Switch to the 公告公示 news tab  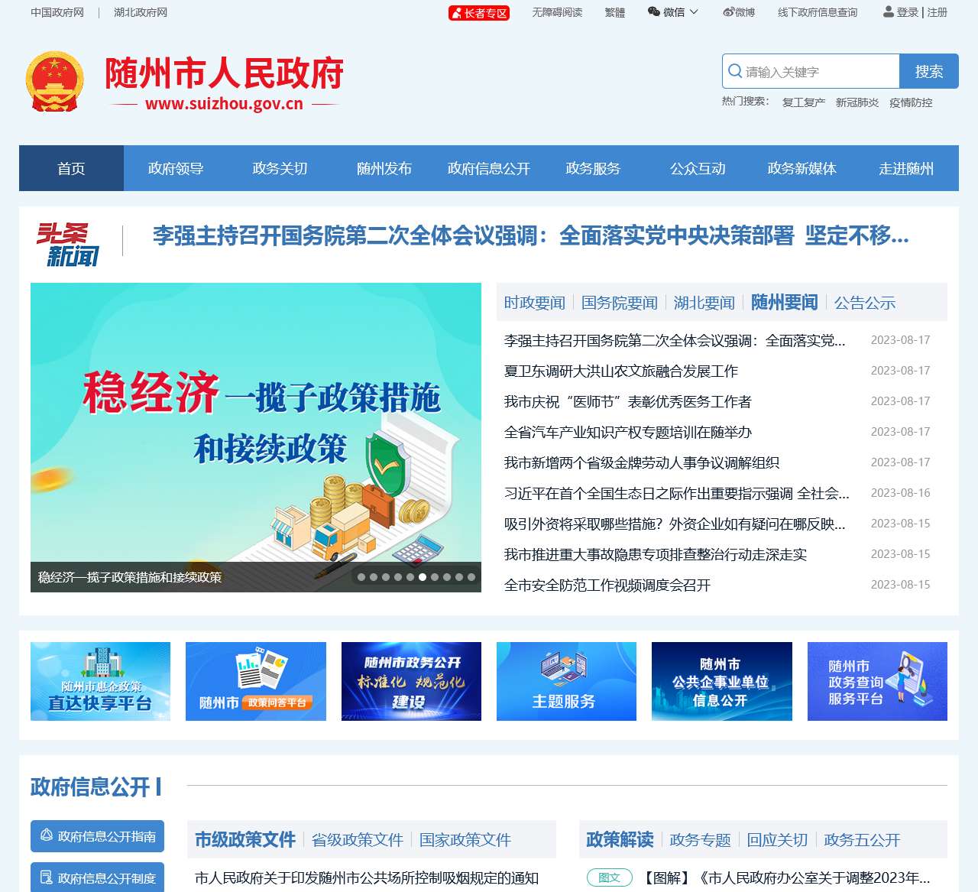click(x=865, y=303)
